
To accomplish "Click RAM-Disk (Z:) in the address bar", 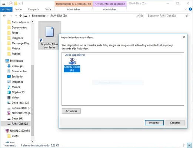I will (59, 16).
